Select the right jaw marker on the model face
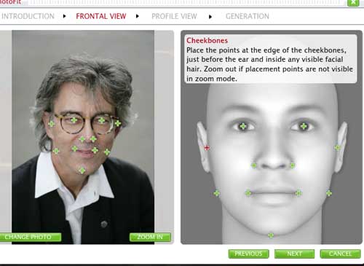364x266 pixels. (x=329, y=193)
